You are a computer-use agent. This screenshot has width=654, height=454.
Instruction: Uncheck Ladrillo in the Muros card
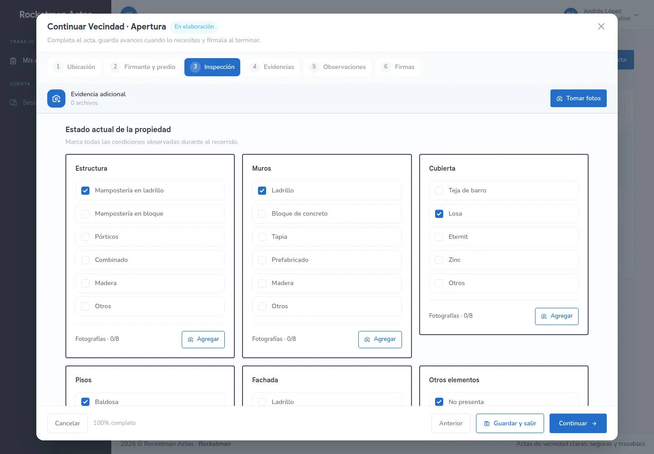(x=262, y=191)
